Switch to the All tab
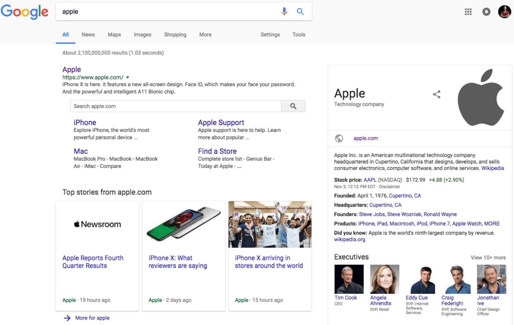Viewport: 514px width, 325px height. 66,35
